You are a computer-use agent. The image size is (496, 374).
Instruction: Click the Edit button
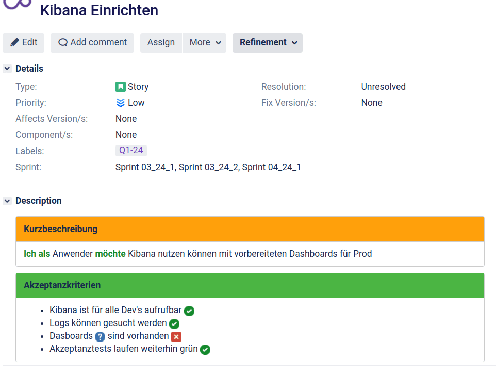pos(23,42)
